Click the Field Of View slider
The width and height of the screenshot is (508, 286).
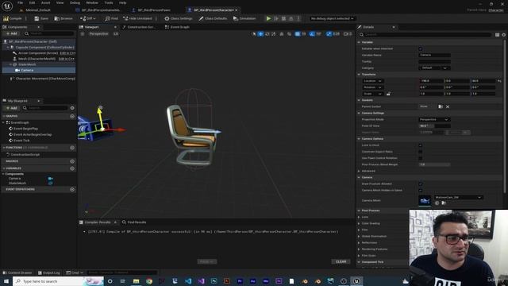click(x=434, y=126)
